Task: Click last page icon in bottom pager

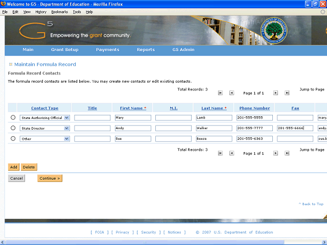Action: click(287, 153)
